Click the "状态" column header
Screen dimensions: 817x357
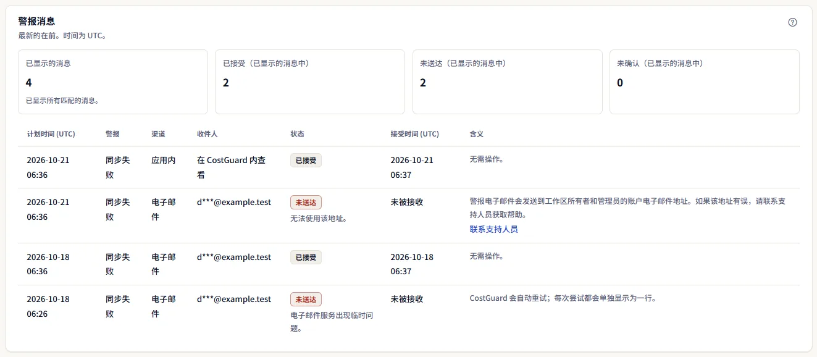click(297, 134)
